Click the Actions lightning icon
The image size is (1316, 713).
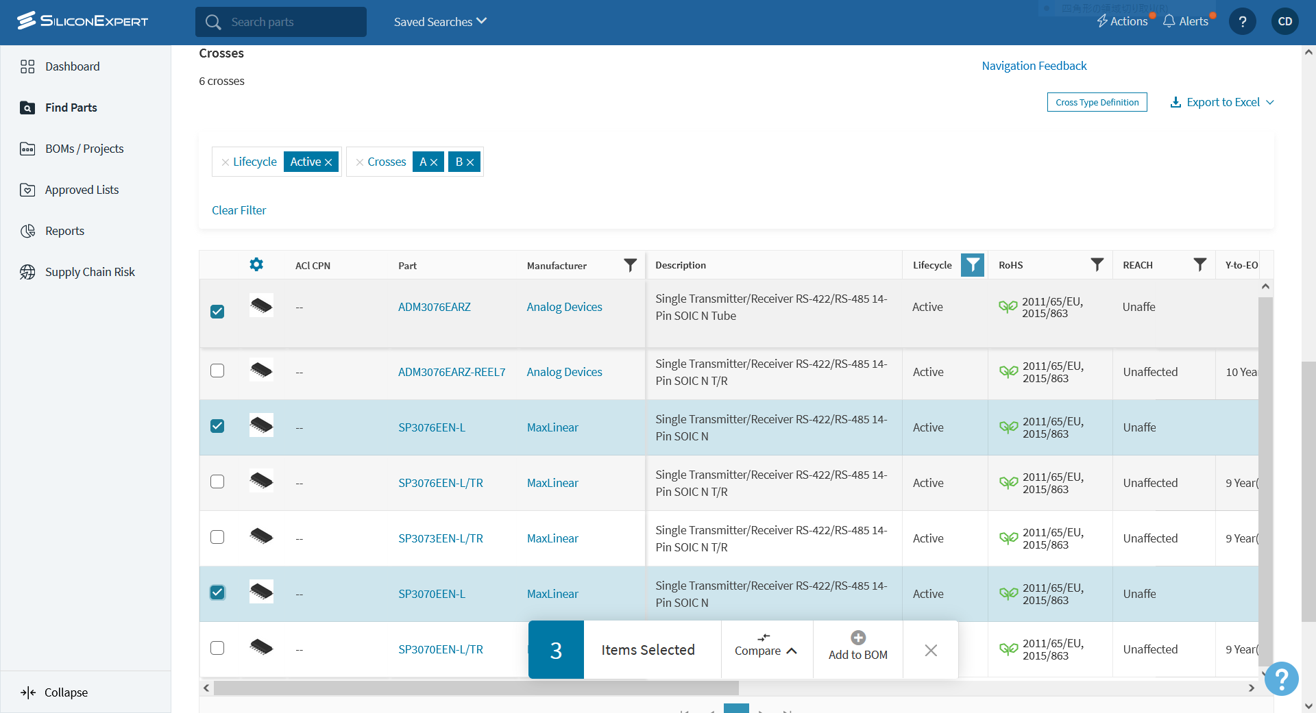pos(1102,21)
